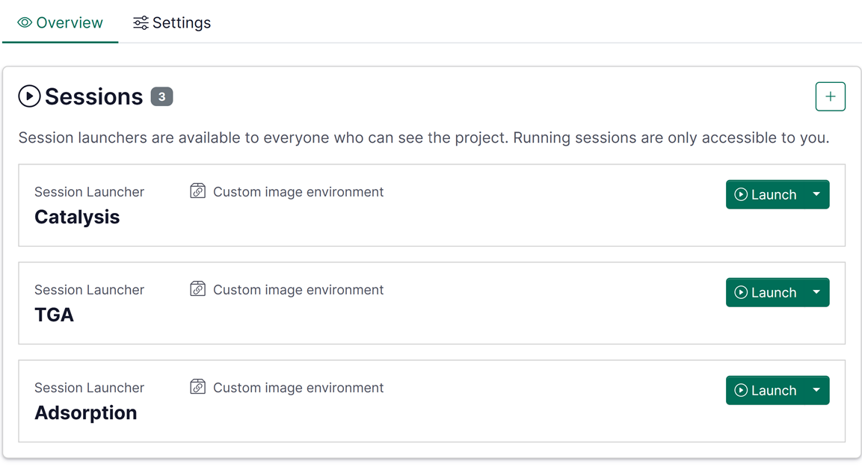Expand the TGA Launch dropdown arrow

click(816, 292)
